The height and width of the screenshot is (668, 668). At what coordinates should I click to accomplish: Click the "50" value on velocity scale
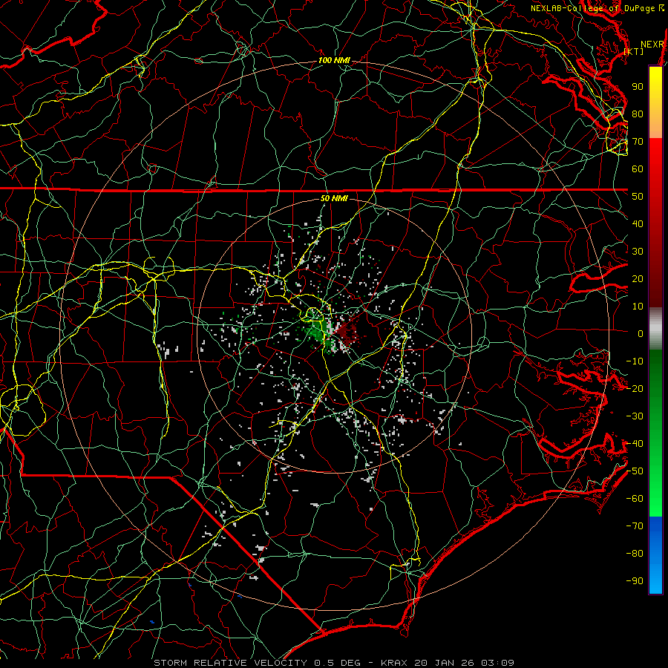tap(638, 197)
